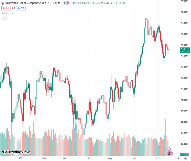Click the red sell price 94.648 button
Viewport: 191px width, 161px height.
click(6, 8)
